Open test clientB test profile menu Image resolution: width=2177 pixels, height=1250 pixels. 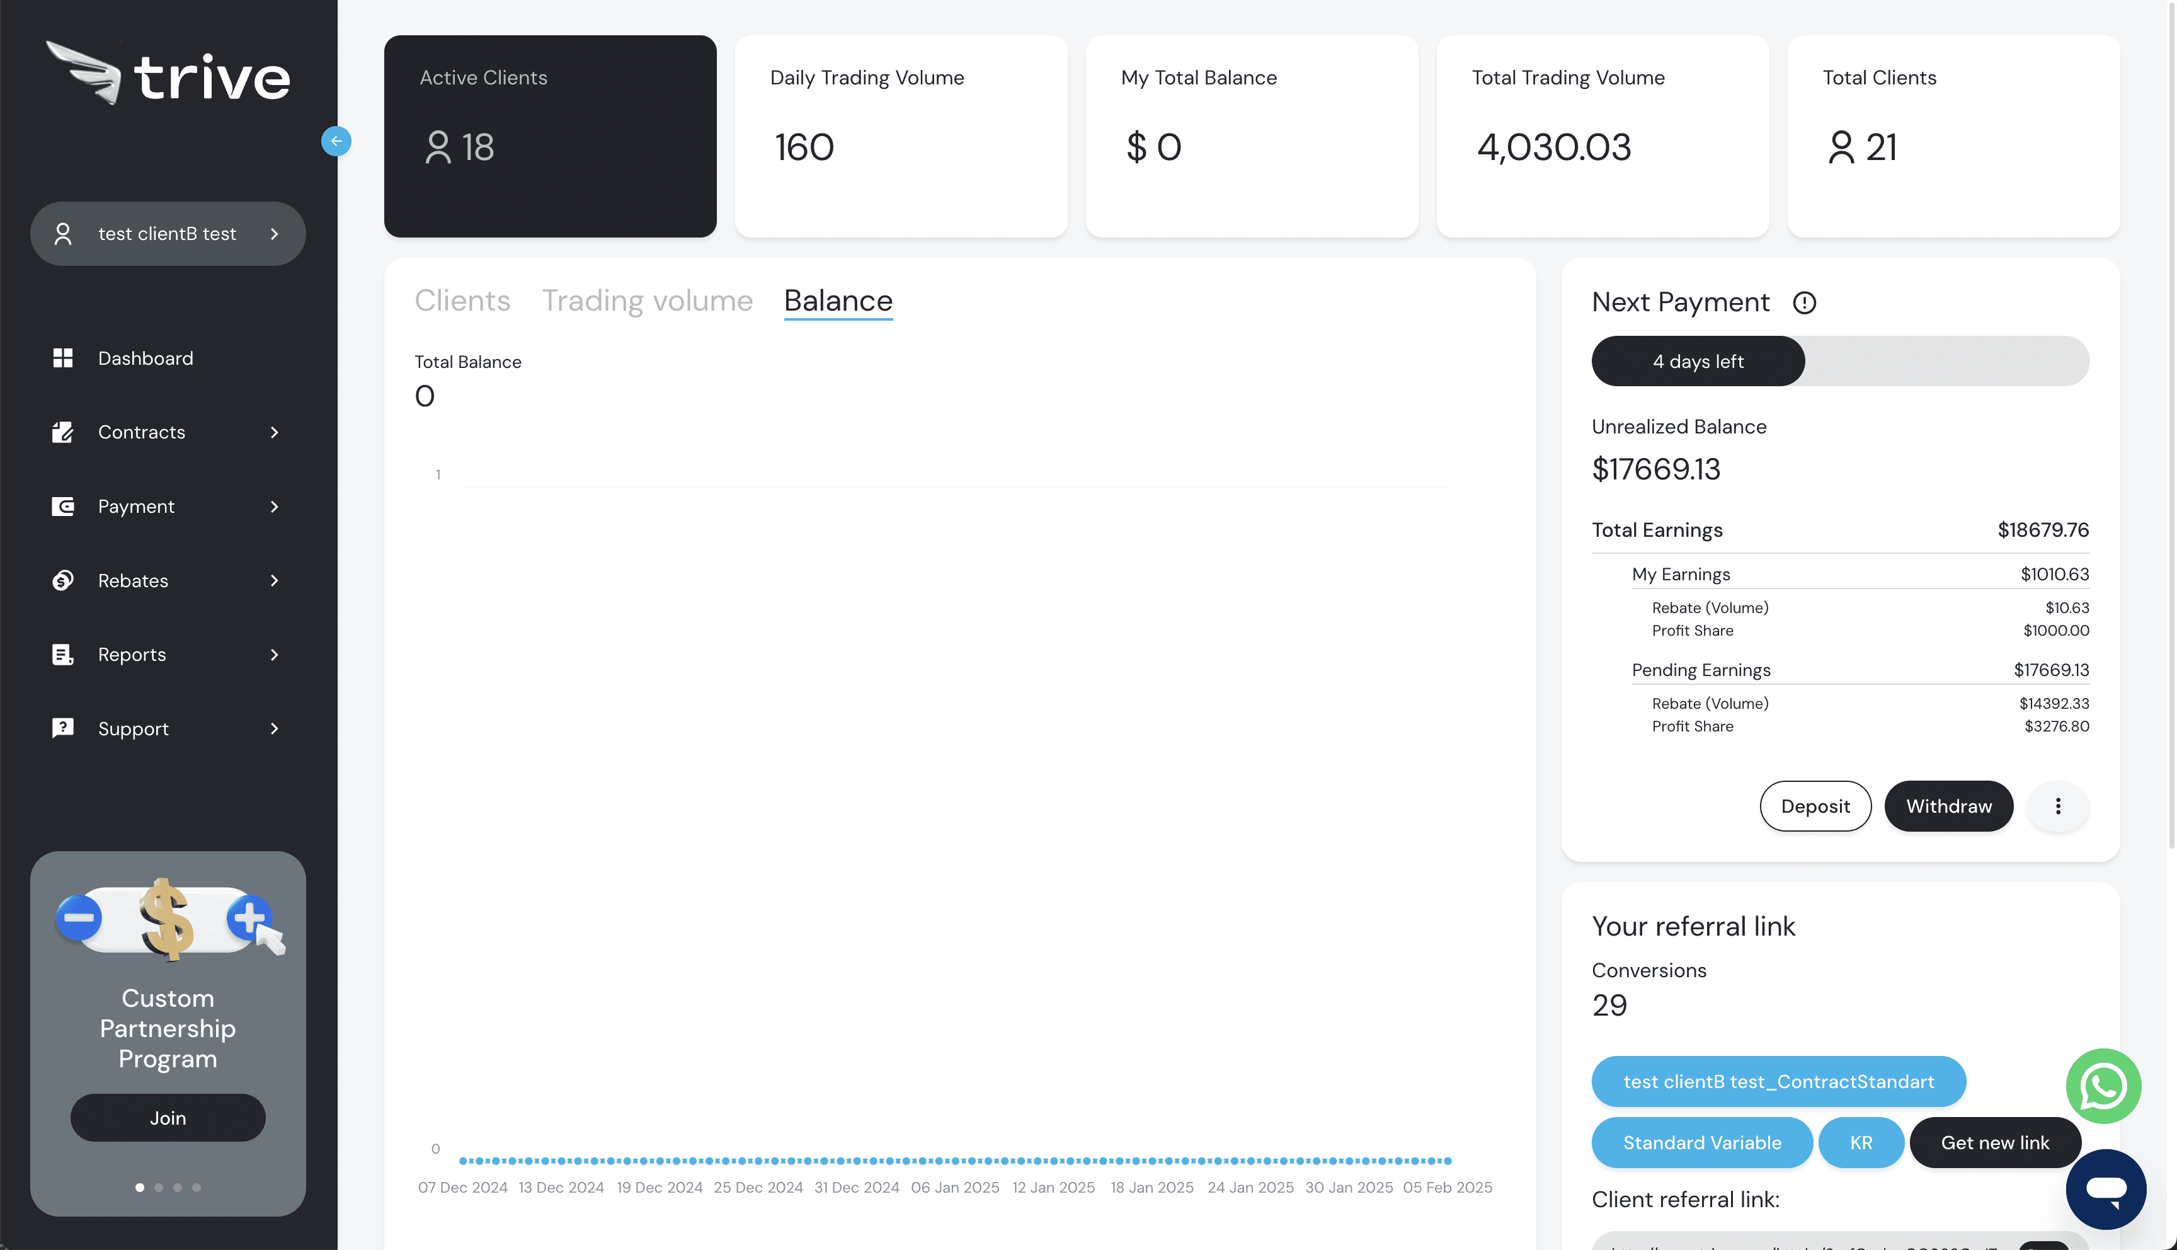pyautogui.click(x=168, y=234)
